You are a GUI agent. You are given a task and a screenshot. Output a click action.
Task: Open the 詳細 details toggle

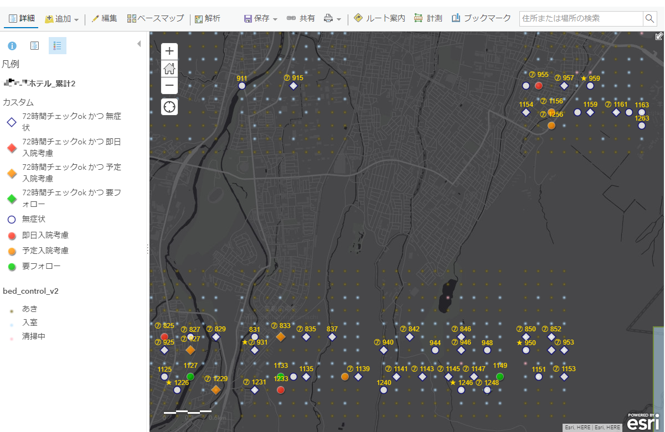(21, 19)
